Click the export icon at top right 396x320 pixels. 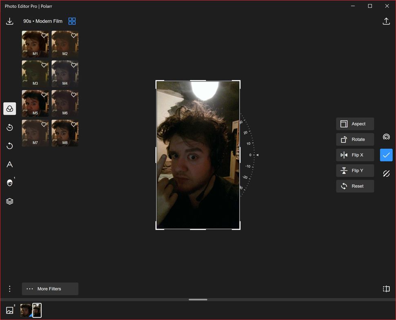coord(386,21)
